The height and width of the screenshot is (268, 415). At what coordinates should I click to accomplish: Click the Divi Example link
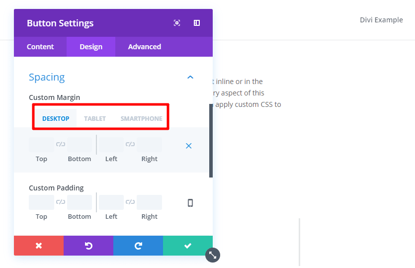coord(381,20)
